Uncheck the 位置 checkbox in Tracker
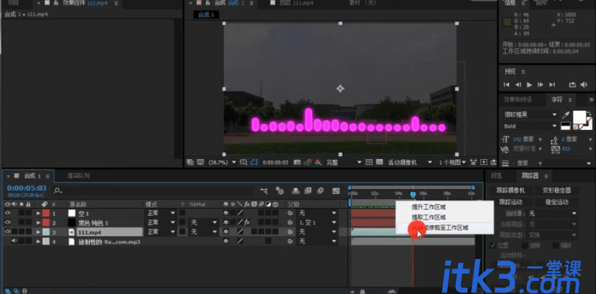Viewport: 596px width, 294px height. tap(493, 245)
